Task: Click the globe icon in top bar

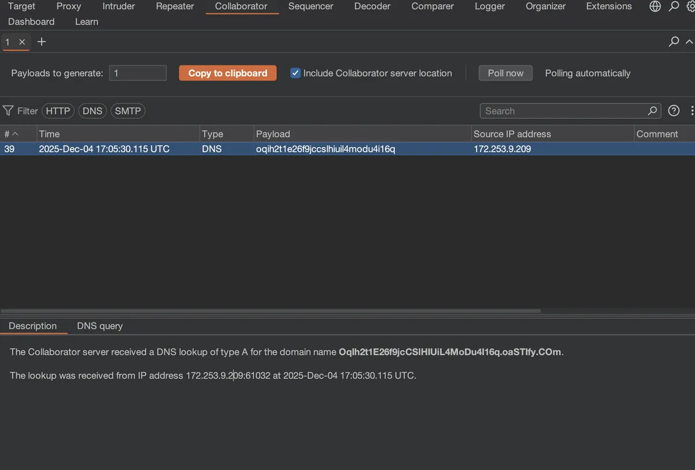Action: (655, 6)
